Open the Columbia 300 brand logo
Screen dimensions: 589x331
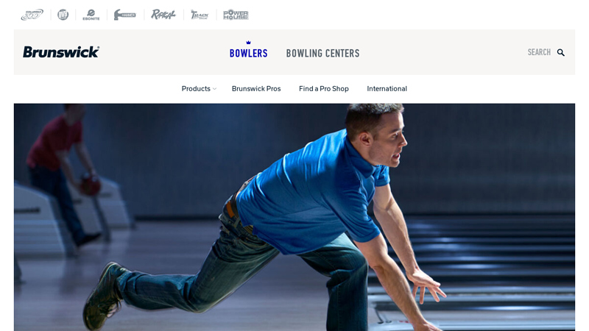pos(32,15)
